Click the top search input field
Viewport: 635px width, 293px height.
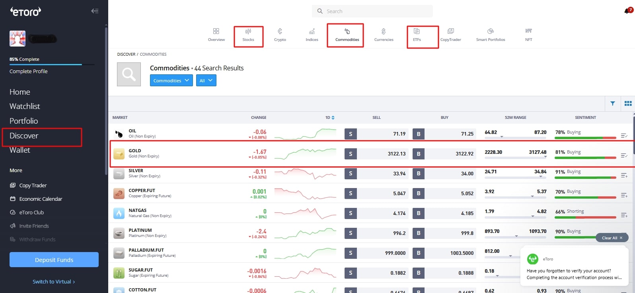pos(372,11)
